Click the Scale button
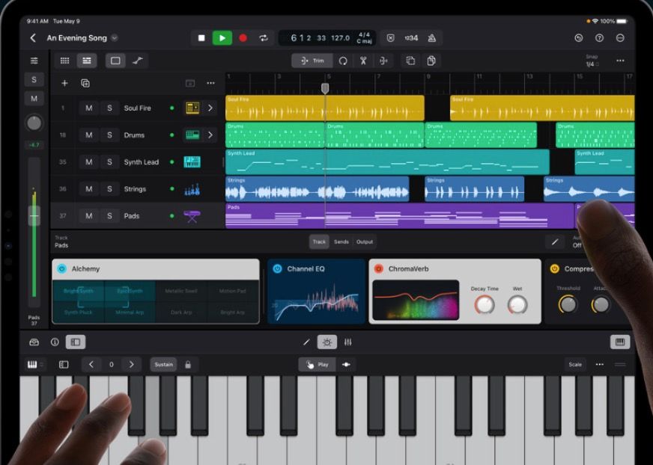The width and height of the screenshot is (653, 465). (x=574, y=364)
